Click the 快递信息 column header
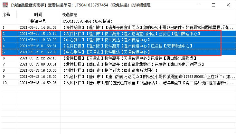 click(x=70, y=15)
